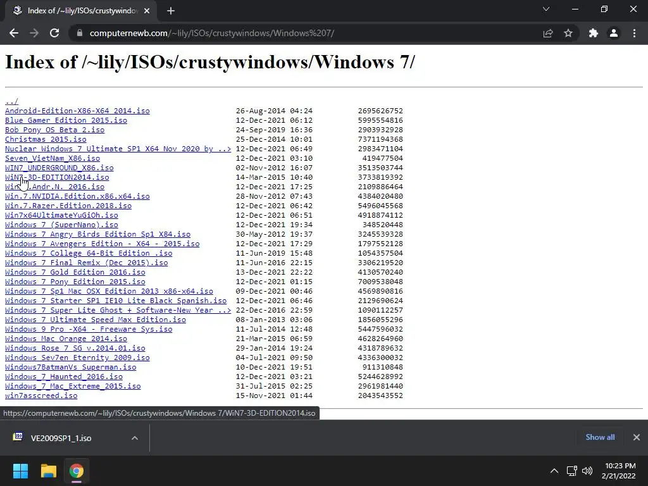Download Windows7BatmanVs Superman.iso
This screenshot has width=648, height=486.
coord(71,368)
